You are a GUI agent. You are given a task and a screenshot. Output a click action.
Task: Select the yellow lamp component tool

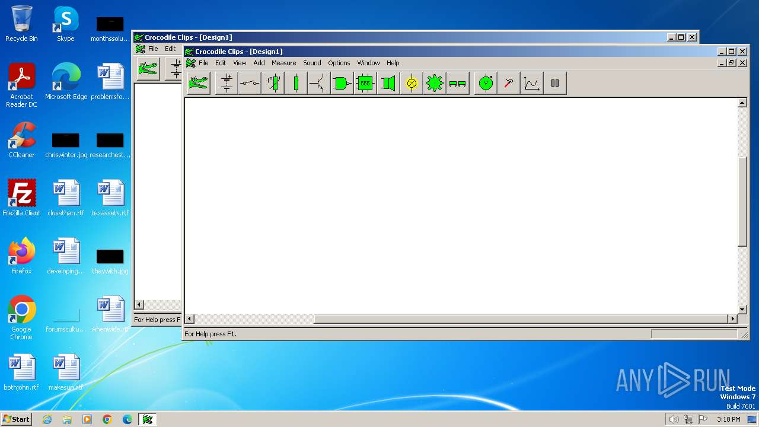click(x=412, y=84)
